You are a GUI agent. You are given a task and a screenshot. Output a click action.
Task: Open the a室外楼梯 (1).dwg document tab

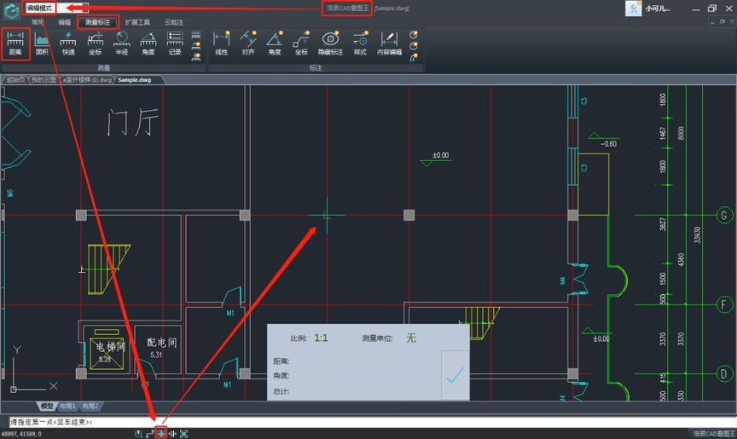coord(86,79)
